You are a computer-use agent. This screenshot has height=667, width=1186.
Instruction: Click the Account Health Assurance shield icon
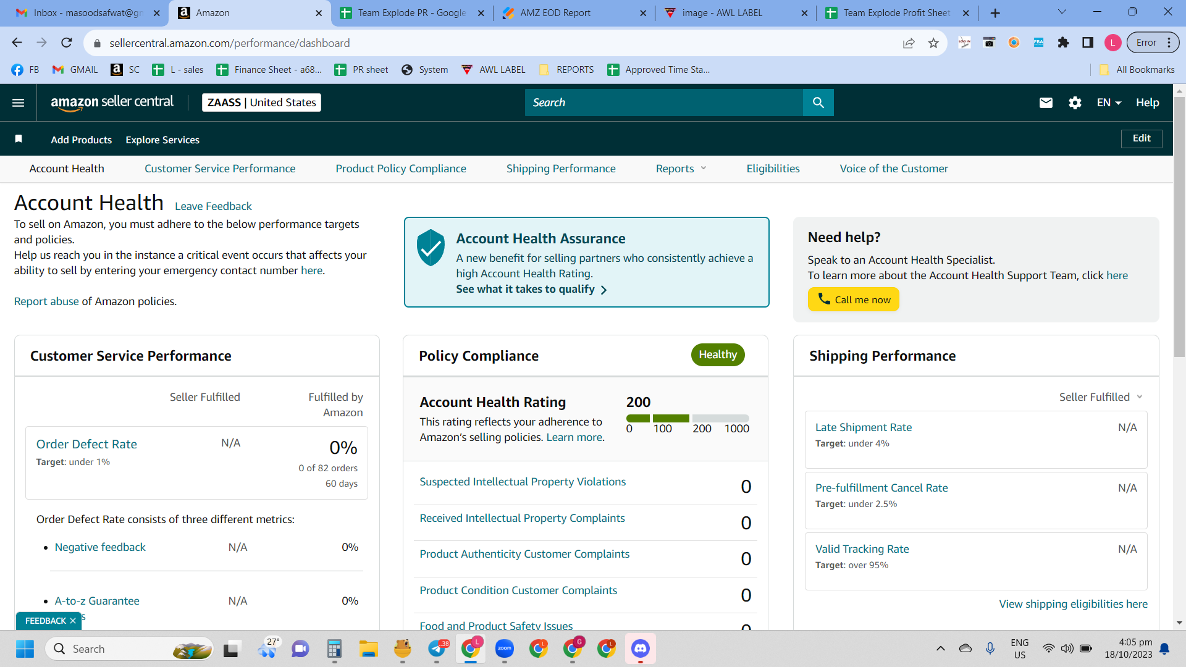point(431,248)
